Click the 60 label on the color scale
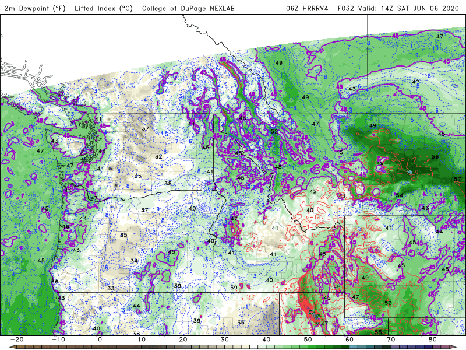466x350 pixels. pyautogui.click(x=349, y=339)
